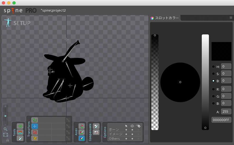
Task: Activate the Scale transform tool
Action: [35, 132]
